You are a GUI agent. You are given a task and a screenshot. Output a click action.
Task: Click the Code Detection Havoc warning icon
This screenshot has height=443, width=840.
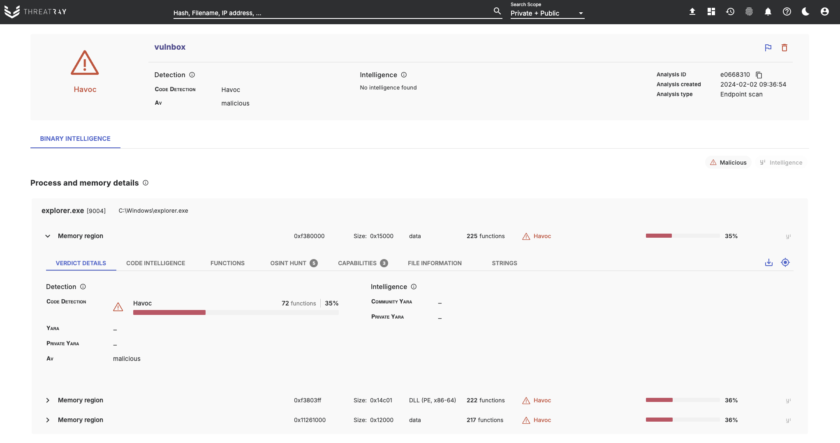click(118, 307)
